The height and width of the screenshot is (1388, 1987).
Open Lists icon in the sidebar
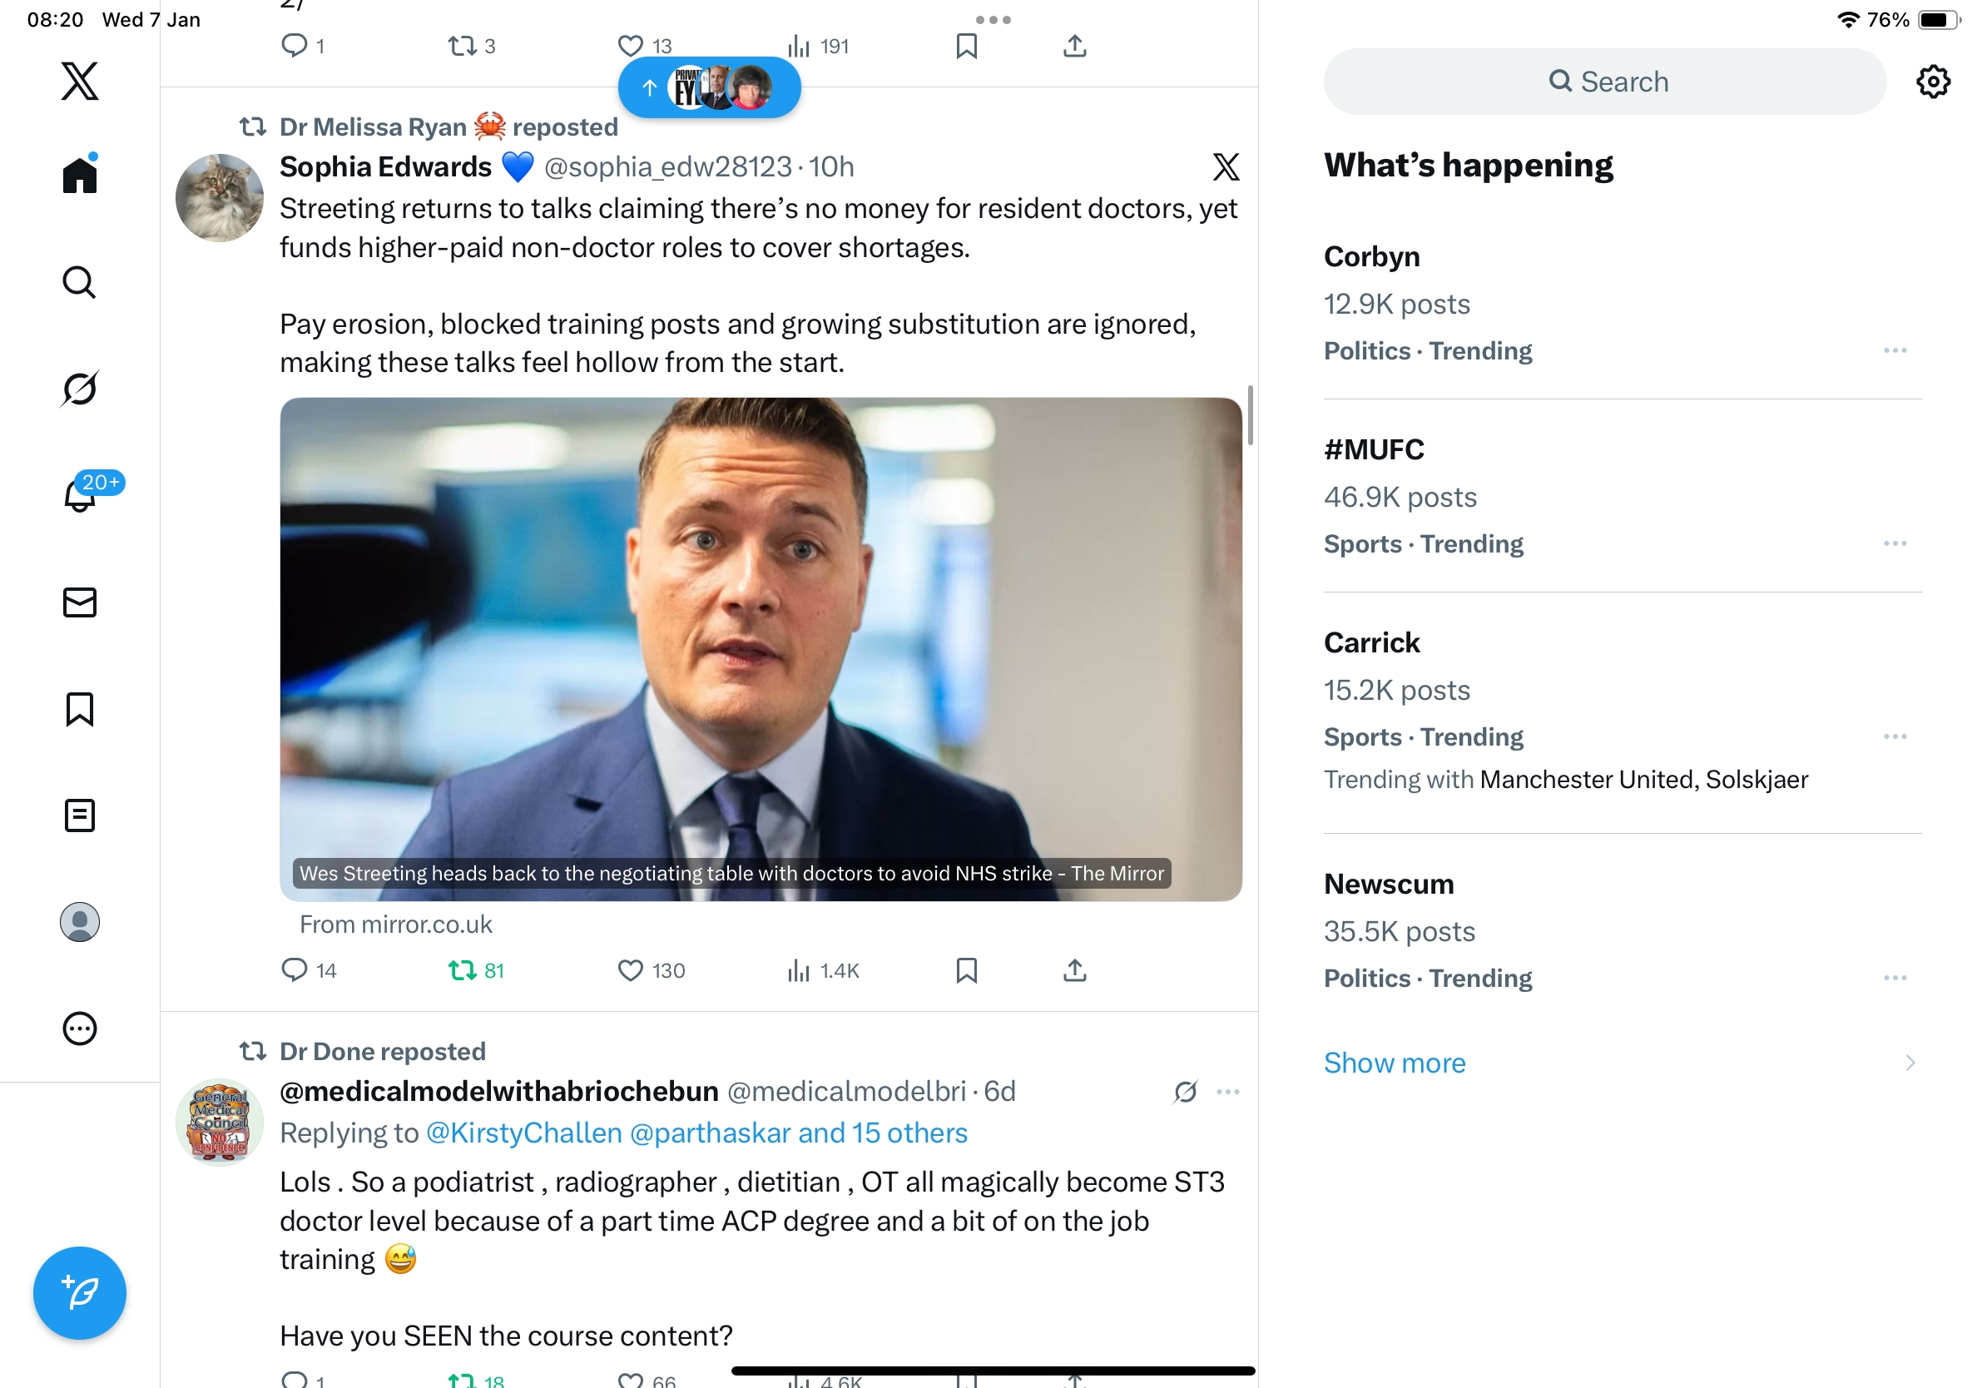tap(80, 815)
